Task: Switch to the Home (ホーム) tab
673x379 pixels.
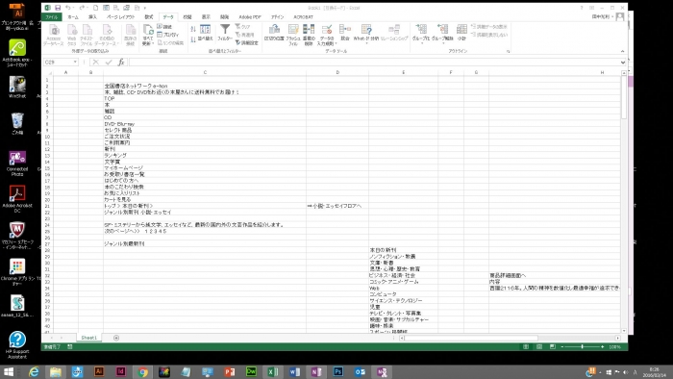Action: pyautogui.click(x=73, y=17)
